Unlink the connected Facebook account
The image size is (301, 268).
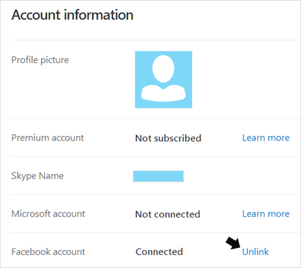click(256, 252)
